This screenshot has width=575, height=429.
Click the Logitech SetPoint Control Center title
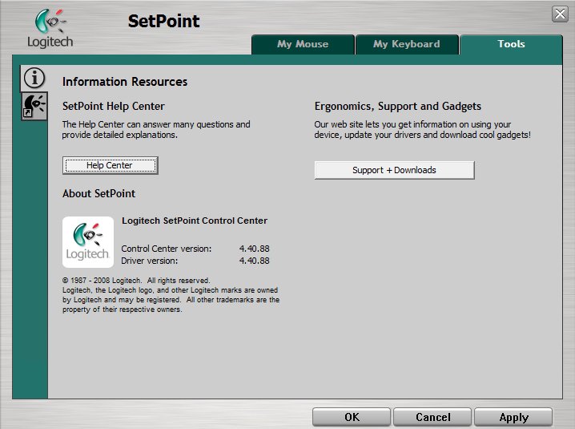tap(195, 221)
